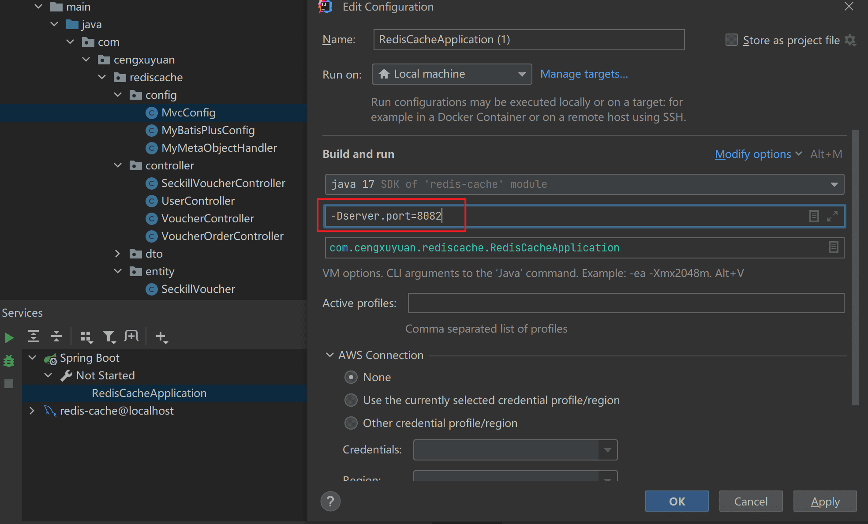Collapse the rediscache package

pos(102,77)
